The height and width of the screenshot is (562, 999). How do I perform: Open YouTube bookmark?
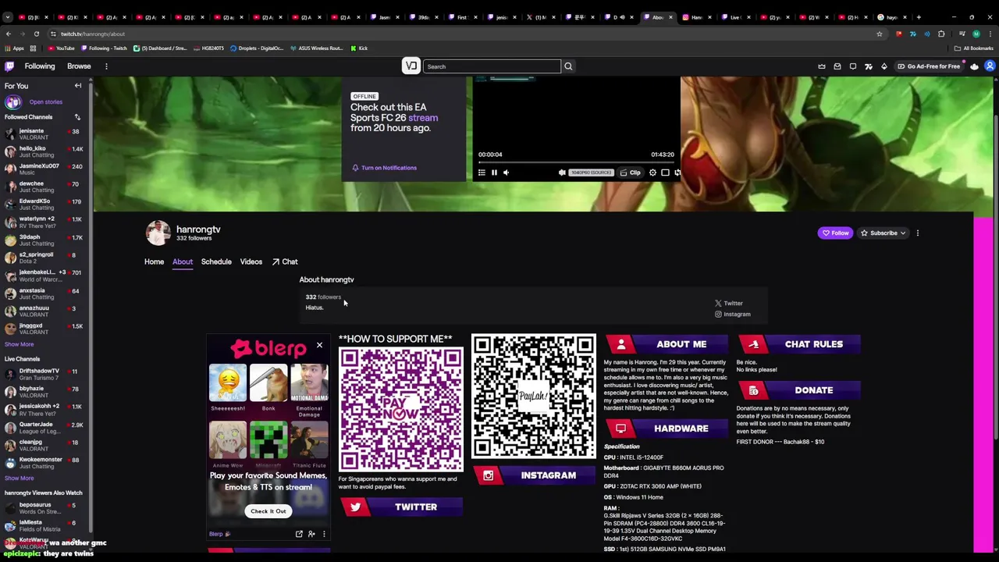(x=60, y=48)
